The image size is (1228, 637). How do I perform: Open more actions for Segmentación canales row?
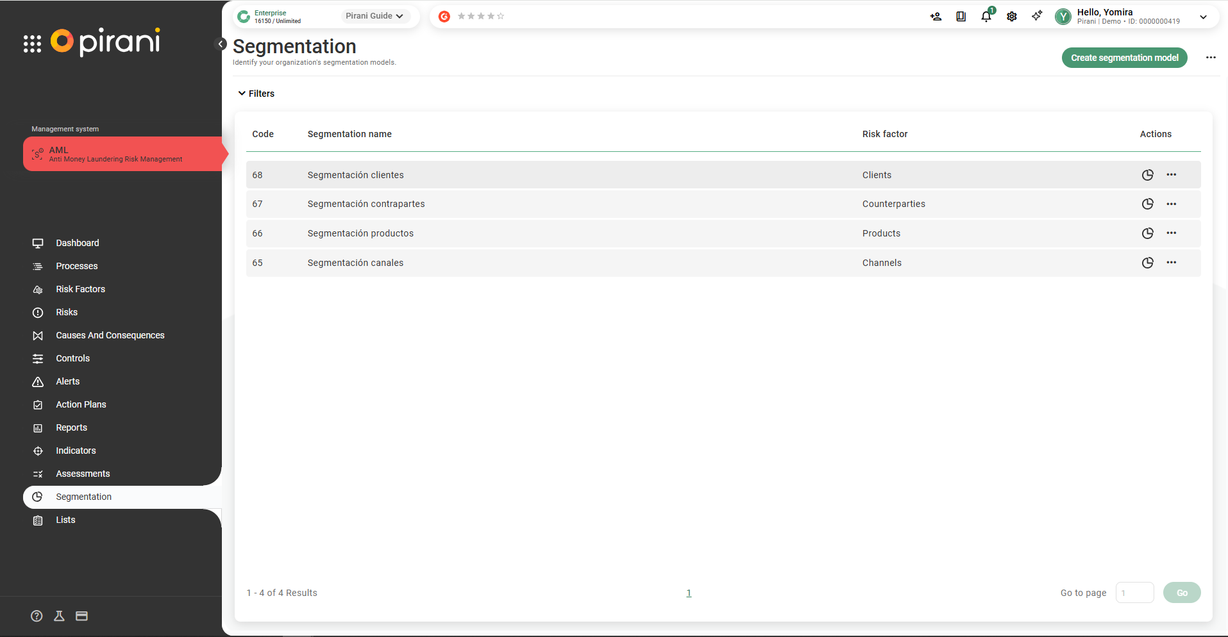click(1171, 263)
